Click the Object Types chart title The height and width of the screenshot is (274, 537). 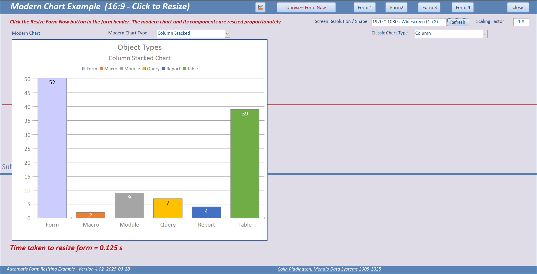tap(140, 47)
